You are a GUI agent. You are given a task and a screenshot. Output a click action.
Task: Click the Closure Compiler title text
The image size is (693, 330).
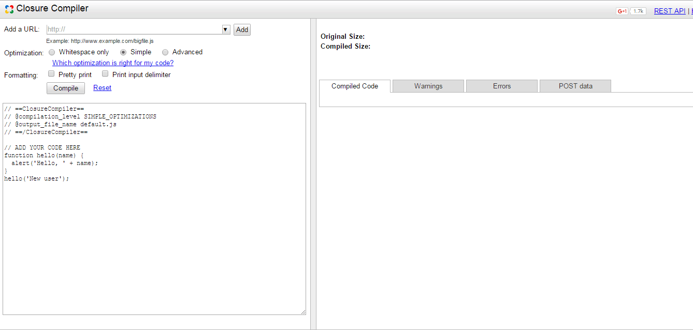click(52, 8)
